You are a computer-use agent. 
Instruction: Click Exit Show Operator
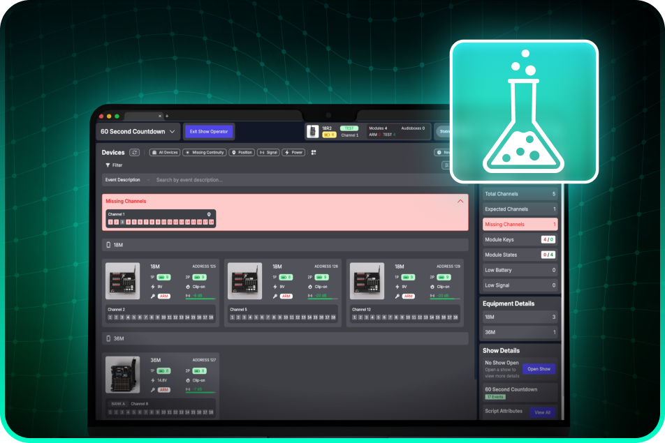pos(209,132)
